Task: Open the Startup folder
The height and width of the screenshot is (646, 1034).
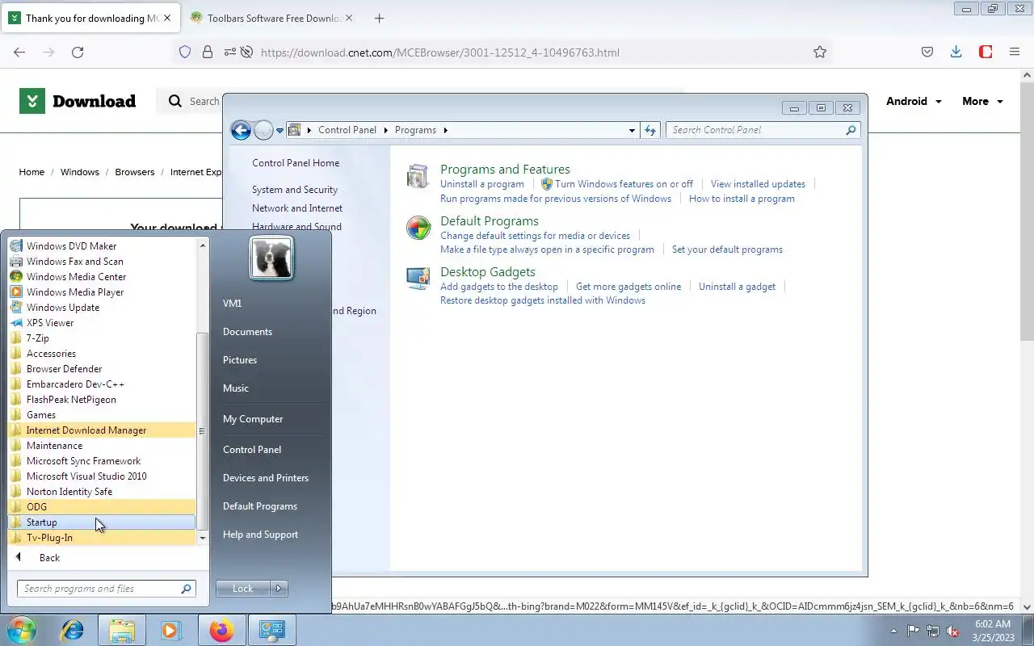Action: tap(102, 522)
